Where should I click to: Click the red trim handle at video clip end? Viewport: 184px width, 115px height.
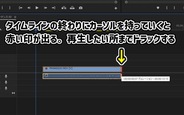[122, 69]
